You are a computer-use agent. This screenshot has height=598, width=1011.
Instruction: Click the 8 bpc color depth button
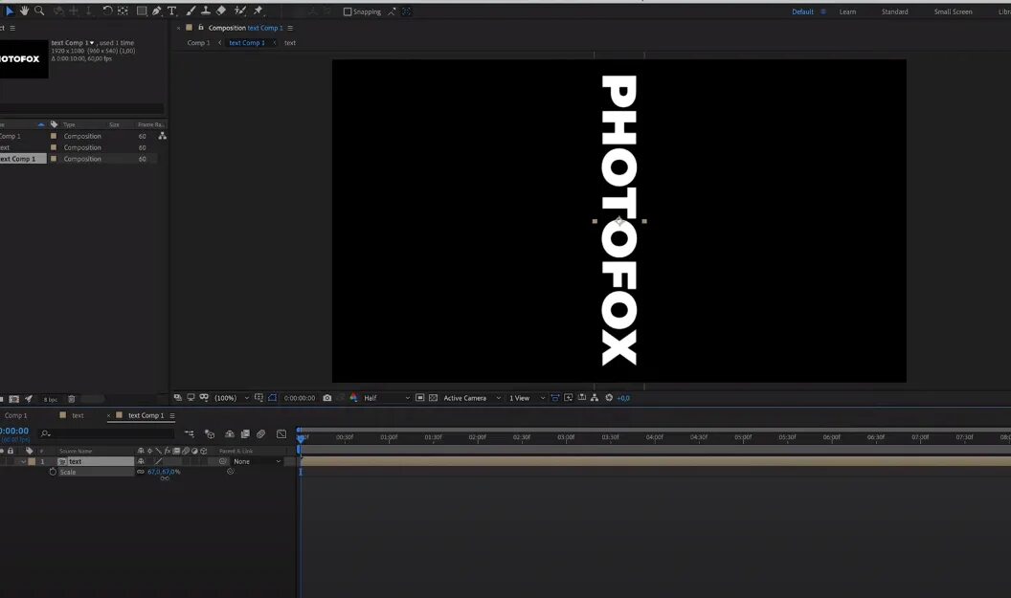point(51,400)
